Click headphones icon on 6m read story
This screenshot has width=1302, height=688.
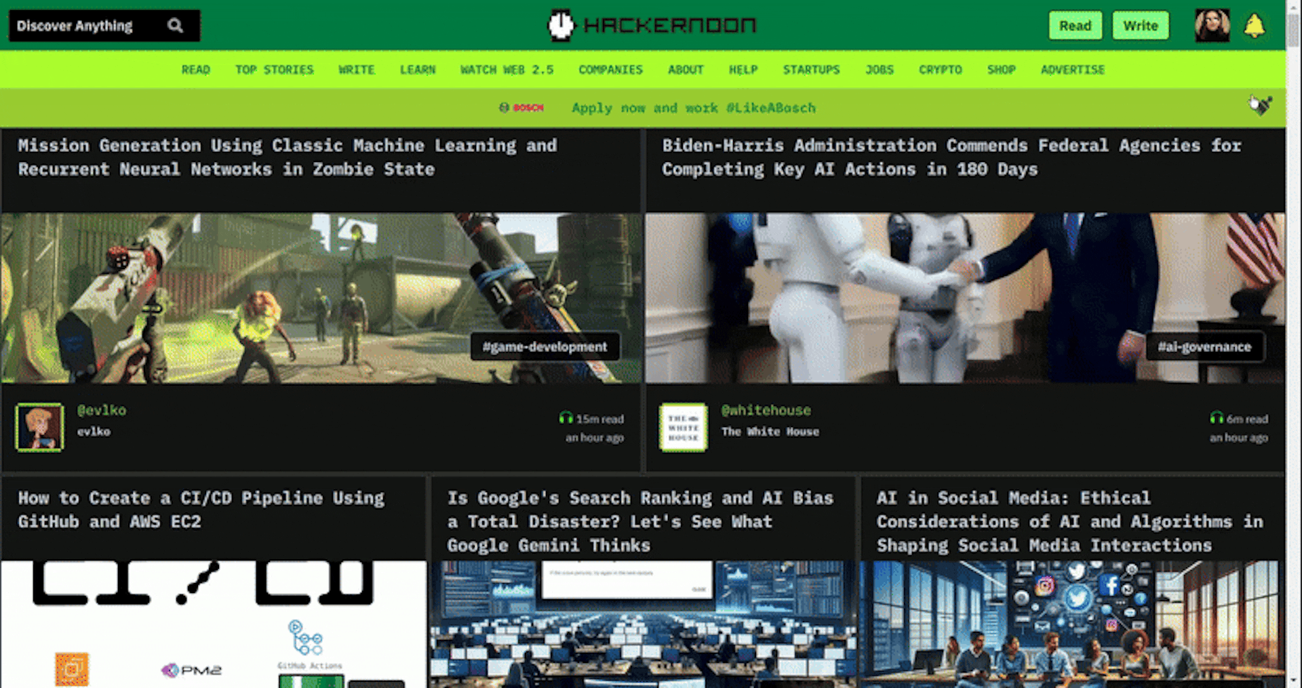1217,418
